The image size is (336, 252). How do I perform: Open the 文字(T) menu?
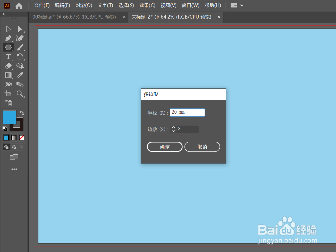[105, 5]
